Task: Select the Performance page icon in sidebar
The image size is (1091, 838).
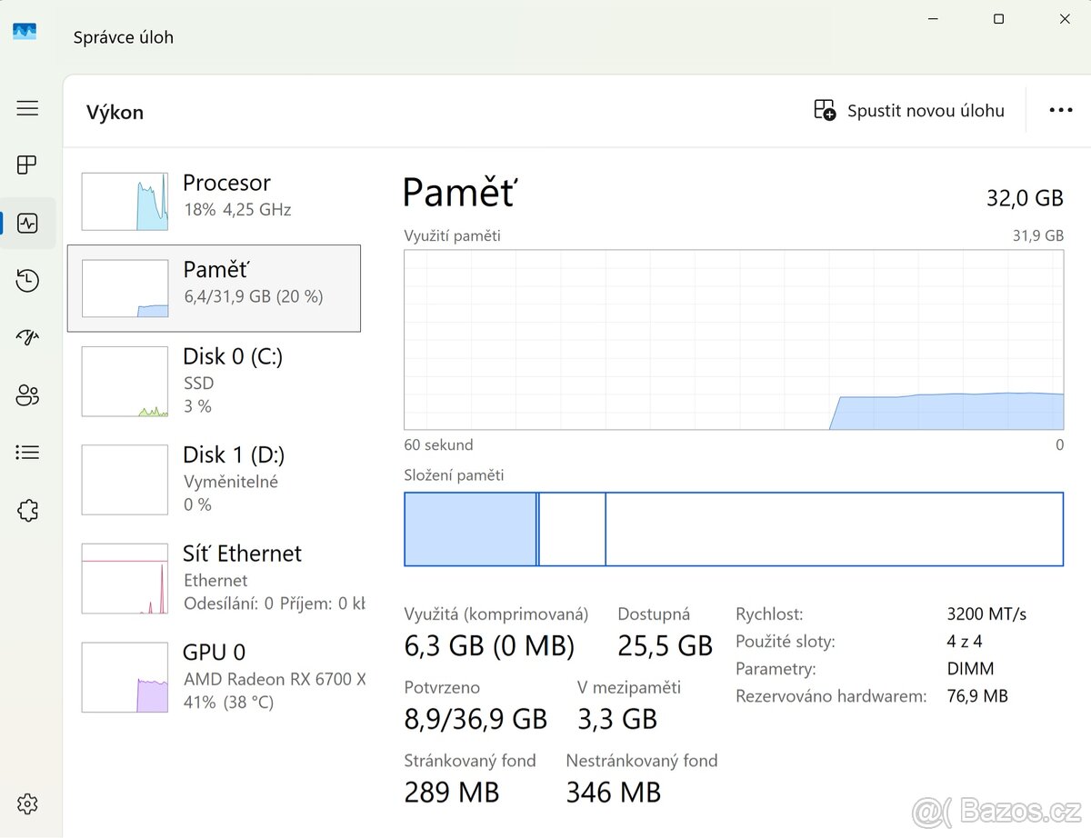Action: pyautogui.click(x=27, y=223)
